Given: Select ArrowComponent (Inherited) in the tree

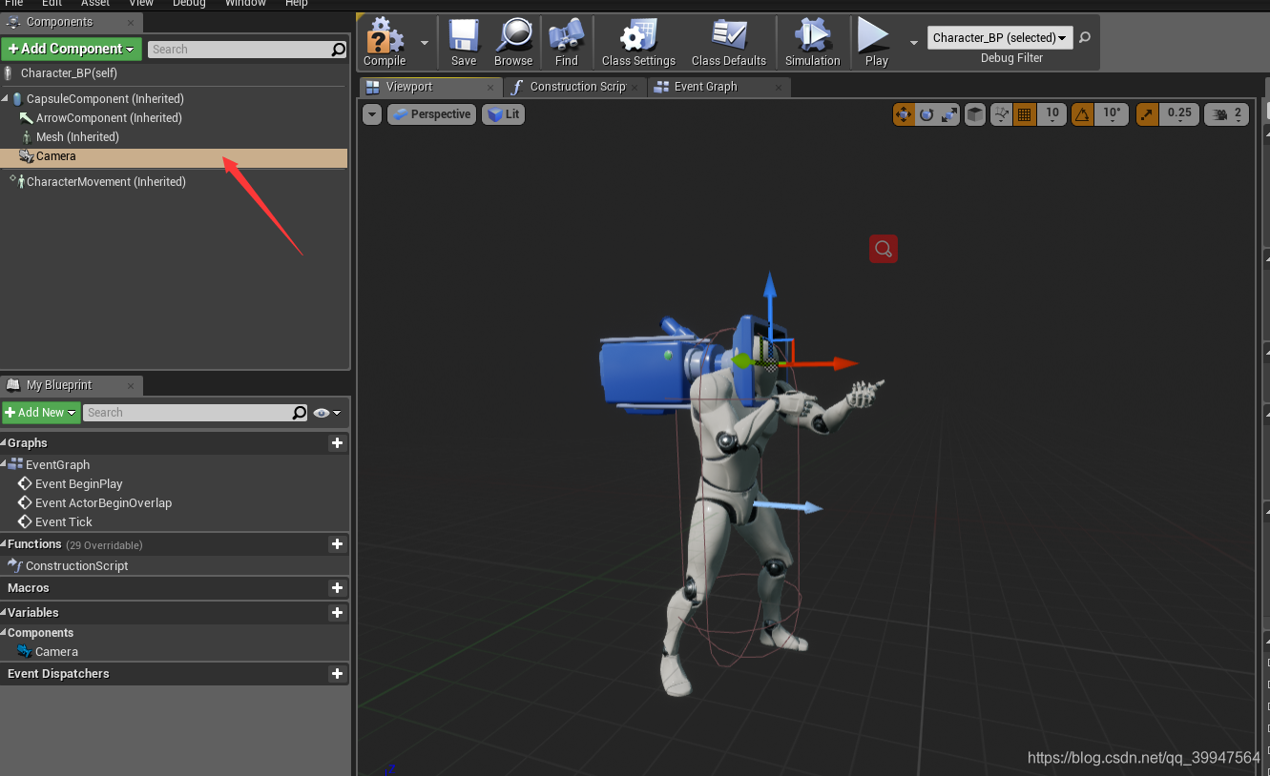Looking at the screenshot, I should 109,118.
